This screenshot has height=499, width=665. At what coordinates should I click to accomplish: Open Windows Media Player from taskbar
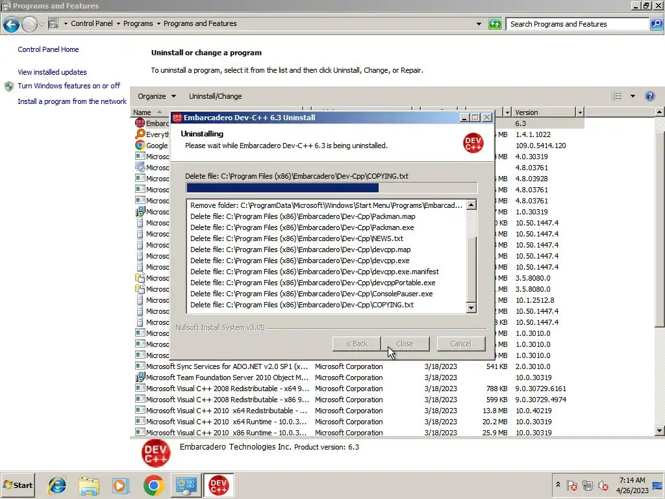[120, 485]
